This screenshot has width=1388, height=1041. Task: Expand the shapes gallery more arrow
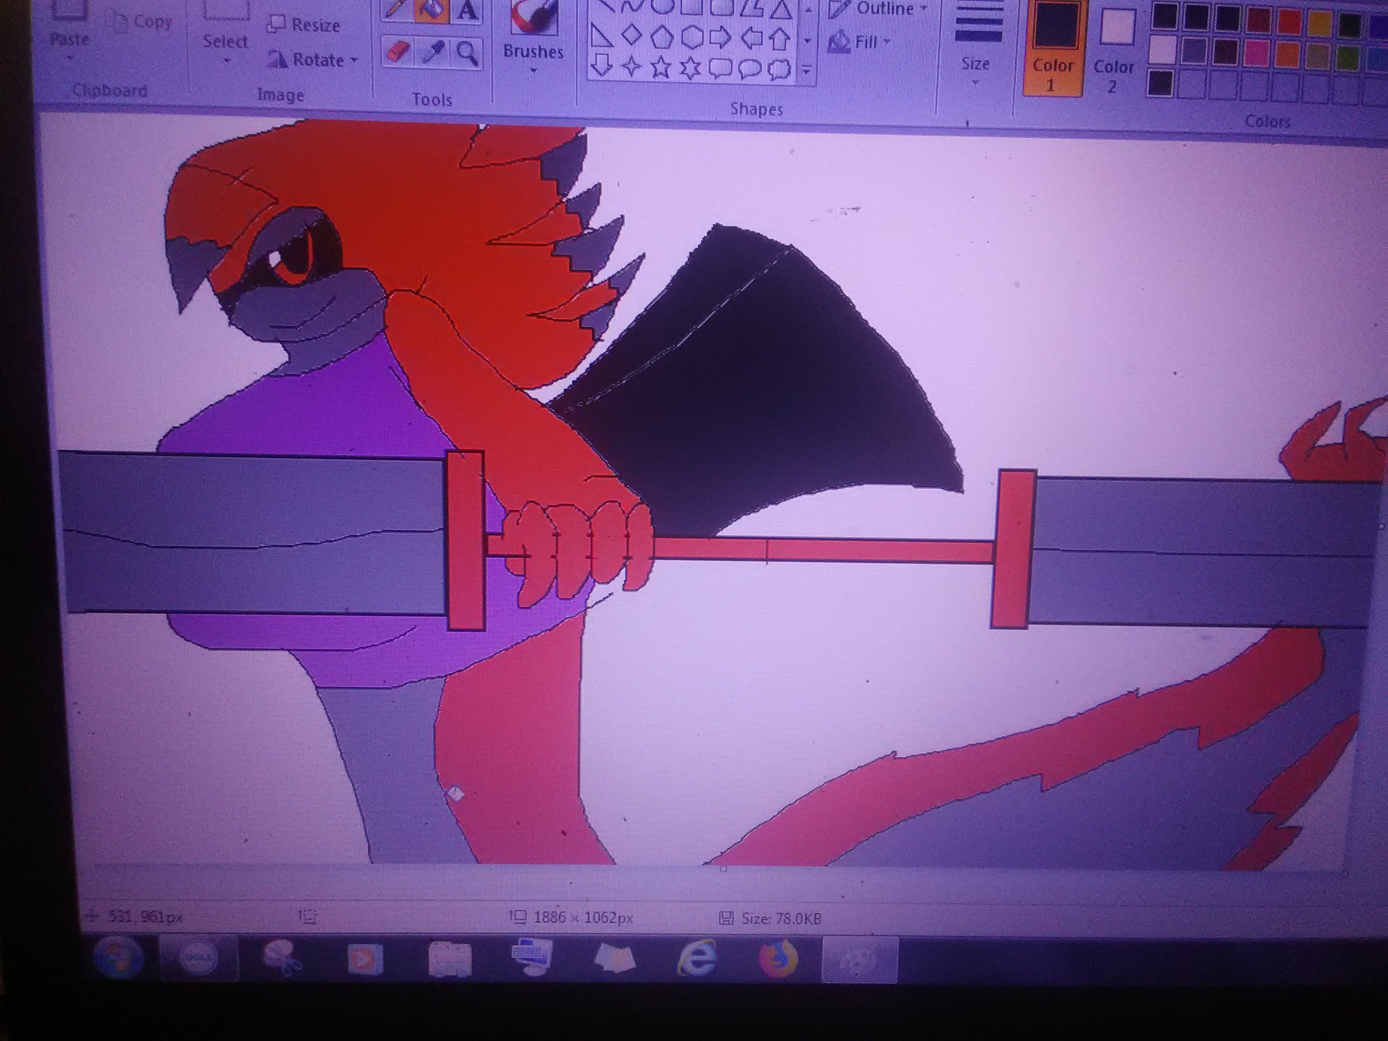807,70
